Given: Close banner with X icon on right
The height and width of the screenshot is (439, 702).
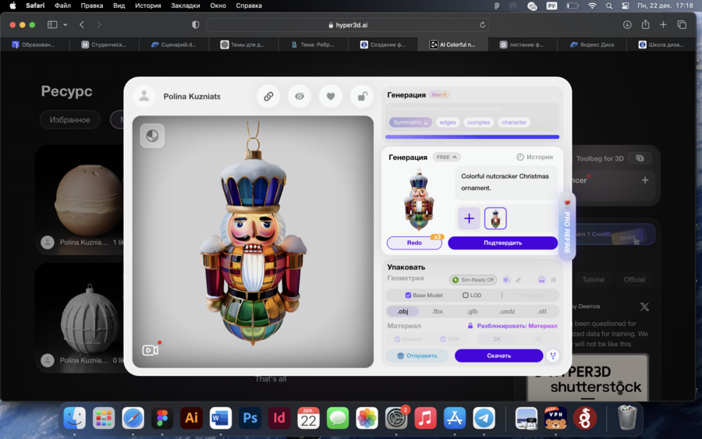Looking at the screenshot, I should pyautogui.click(x=644, y=306).
